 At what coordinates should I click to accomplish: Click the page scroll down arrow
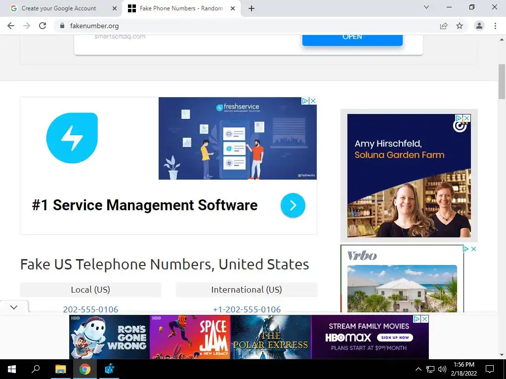tap(502, 354)
